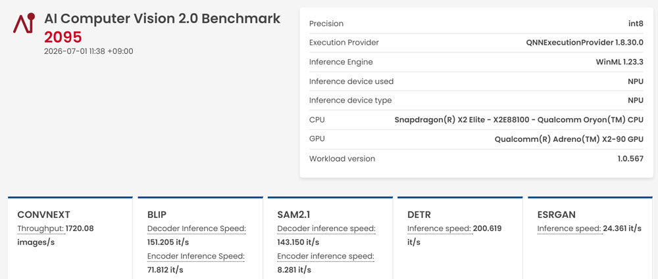Click BLIP Encoder Inference Speed label
The height and width of the screenshot is (279, 658).
[x=196, y=256]
